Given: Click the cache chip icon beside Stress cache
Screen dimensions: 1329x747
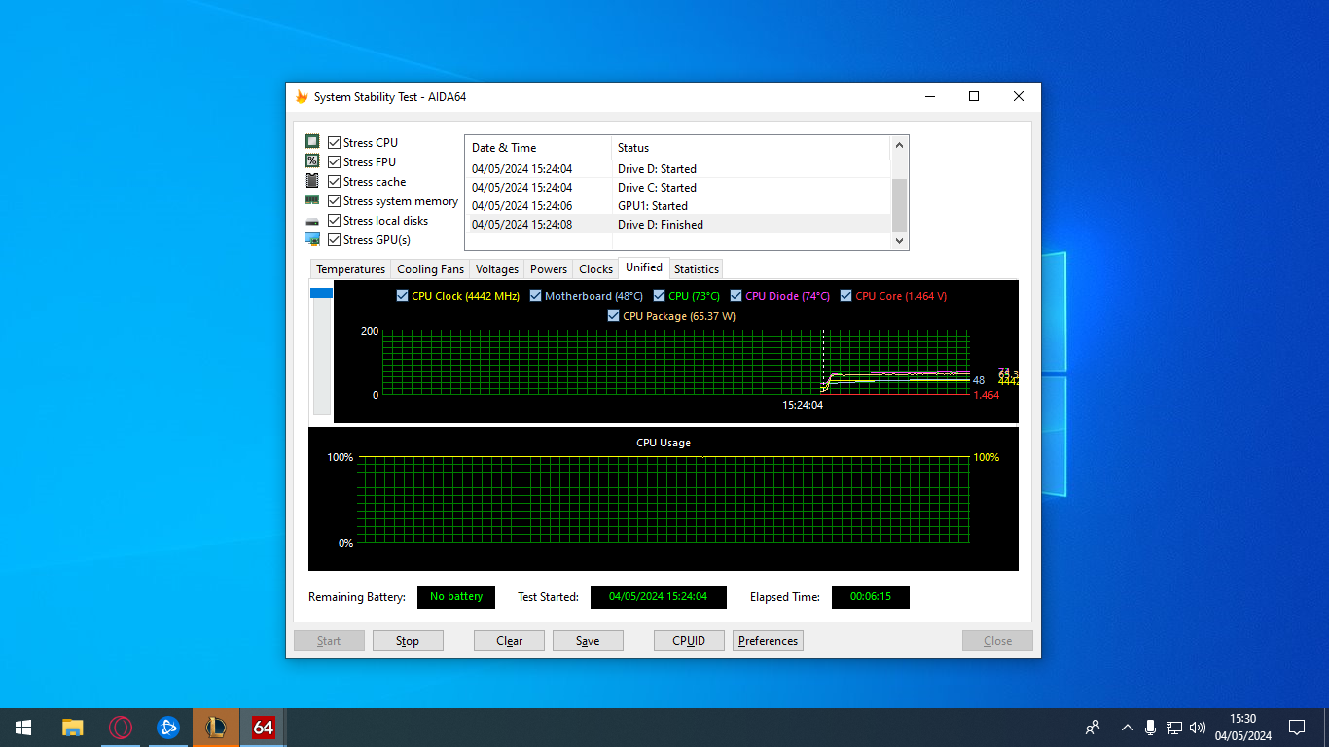Looking at the screenshot, I should [312, 181].
